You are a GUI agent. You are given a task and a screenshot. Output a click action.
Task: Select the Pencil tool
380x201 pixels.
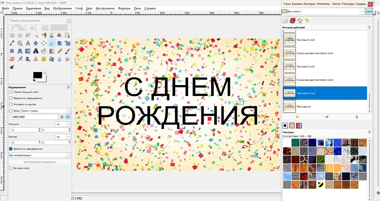click(x=60, y=51)
